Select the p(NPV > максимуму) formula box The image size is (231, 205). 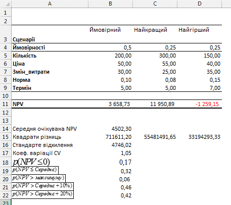(38, 178)
